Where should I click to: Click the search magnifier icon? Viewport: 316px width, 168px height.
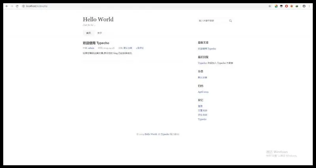230,21
